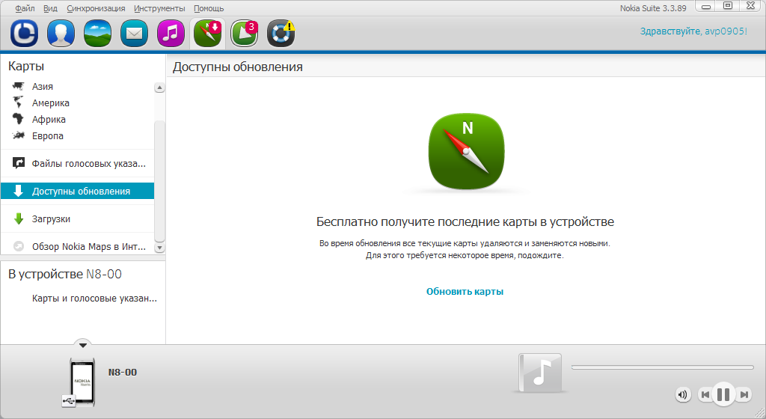
Task: Click the N8-00 device name label
Action: click(x=123, y=372)
